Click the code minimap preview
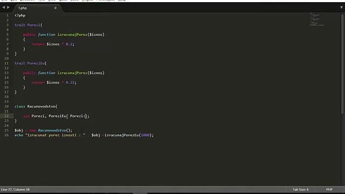The height and width of the screenshot is (194, 345). pos(318,19)
